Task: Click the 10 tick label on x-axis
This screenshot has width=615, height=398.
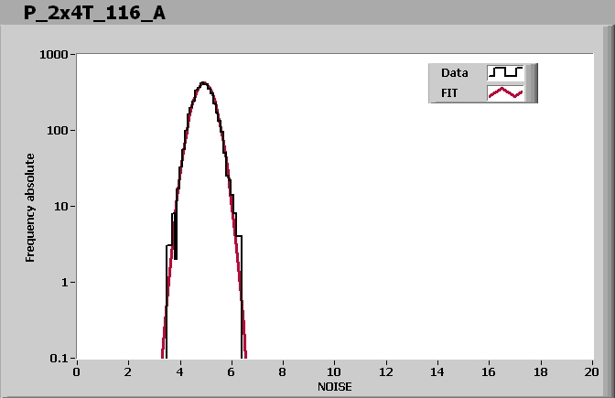Action: (334, 371)
